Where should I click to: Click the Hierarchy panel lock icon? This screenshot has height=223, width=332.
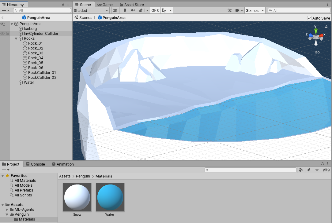(63, 5)
